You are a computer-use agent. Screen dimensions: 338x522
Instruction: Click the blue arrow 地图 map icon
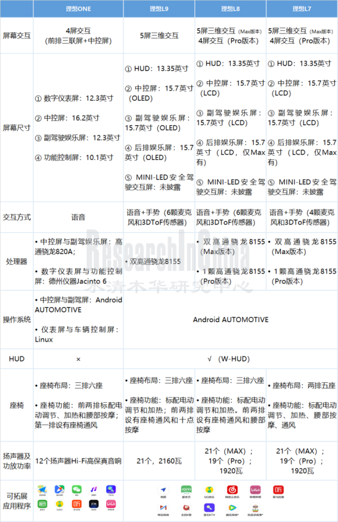coord(163,490)
